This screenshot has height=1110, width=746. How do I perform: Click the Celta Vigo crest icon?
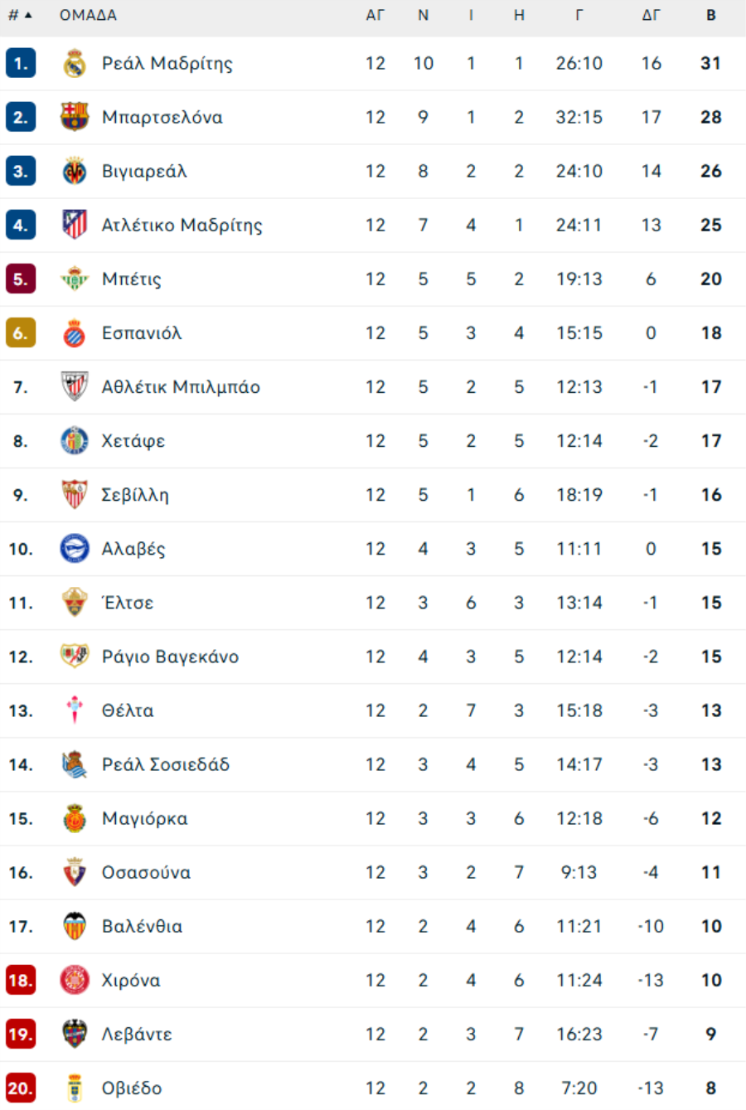click(x=75, y=710)
